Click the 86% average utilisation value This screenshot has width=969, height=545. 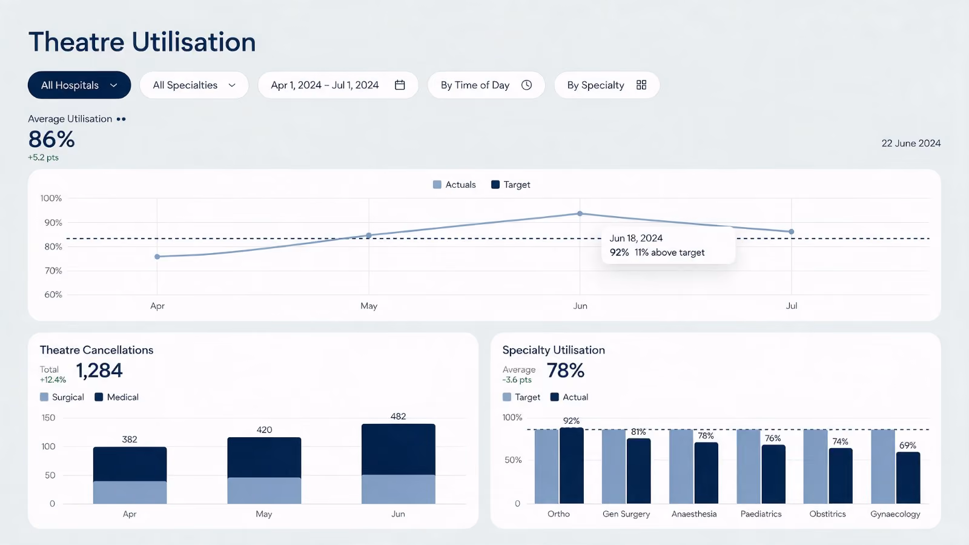(x=51, y=139)
